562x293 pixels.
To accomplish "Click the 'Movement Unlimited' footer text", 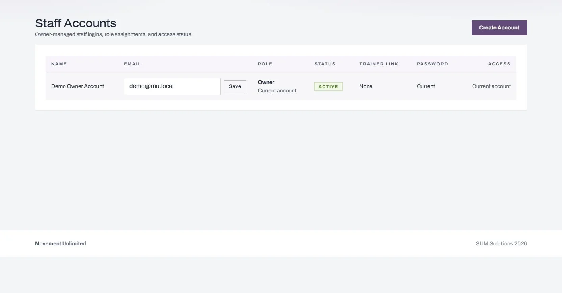I will click(60, 244).
